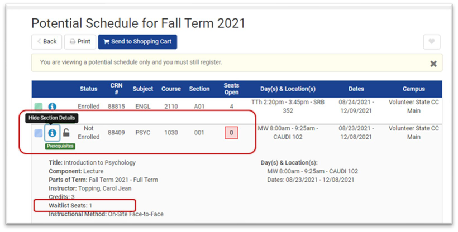
Task: Click the green color square for ENGL
Action: (38, 106)
